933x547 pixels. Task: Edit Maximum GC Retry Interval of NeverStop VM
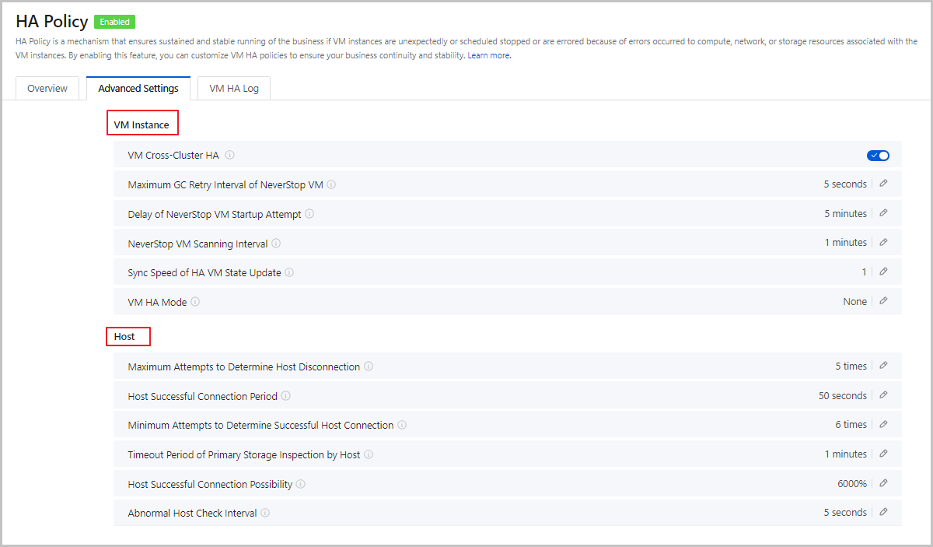[x=883, y=184]
